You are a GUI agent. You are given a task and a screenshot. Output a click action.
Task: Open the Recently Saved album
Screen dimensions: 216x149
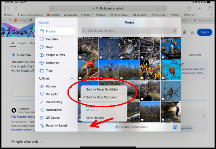pos(56,126)
